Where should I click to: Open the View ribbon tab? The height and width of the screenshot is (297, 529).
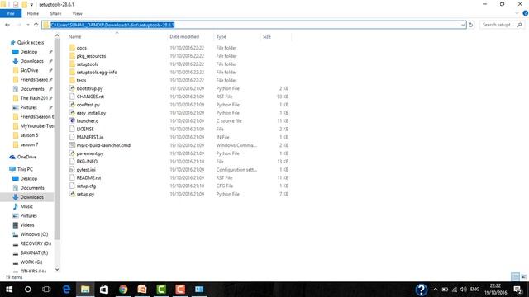(x=77, y=13)
